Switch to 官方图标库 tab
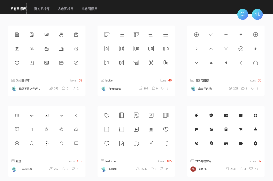The height and width of the screenshot is (181, 273). coord(42,9)
